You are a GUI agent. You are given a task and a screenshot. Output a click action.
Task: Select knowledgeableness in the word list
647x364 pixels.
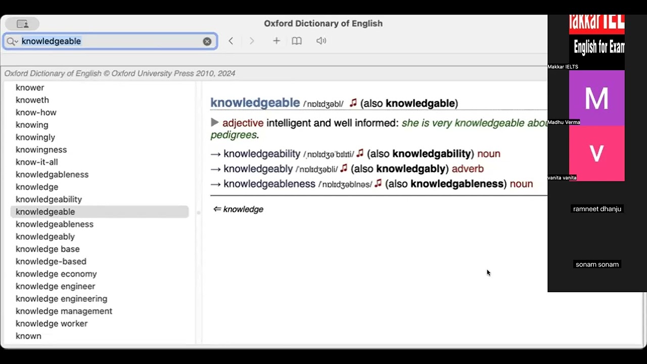tap(55, 224)
